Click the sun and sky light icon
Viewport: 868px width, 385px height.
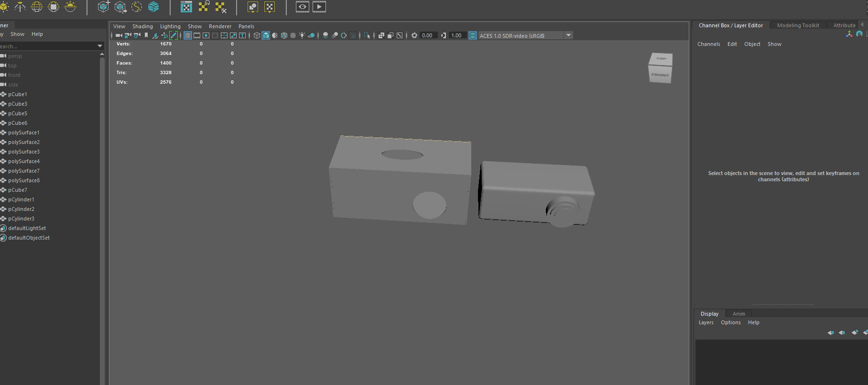(70, 7)
